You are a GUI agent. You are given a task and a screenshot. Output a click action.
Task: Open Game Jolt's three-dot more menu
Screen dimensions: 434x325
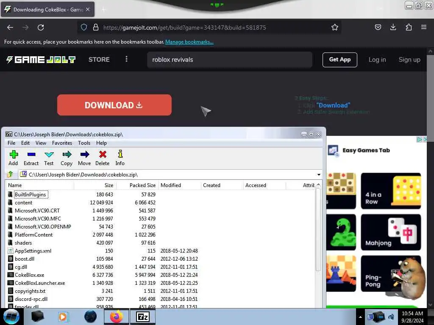[x=126, y=59]
